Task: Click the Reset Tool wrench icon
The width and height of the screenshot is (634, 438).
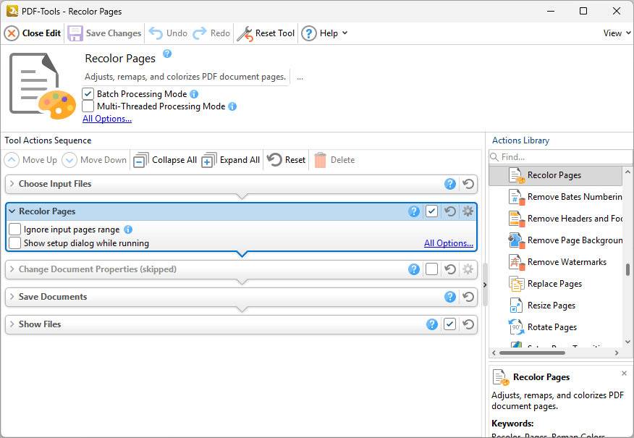Action: point(245,33)
